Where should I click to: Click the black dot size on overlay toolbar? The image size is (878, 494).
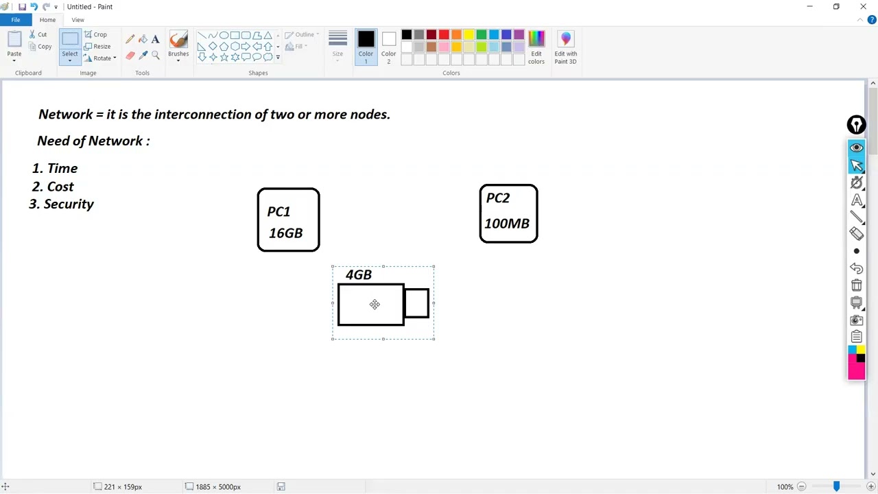click(856, 251)
